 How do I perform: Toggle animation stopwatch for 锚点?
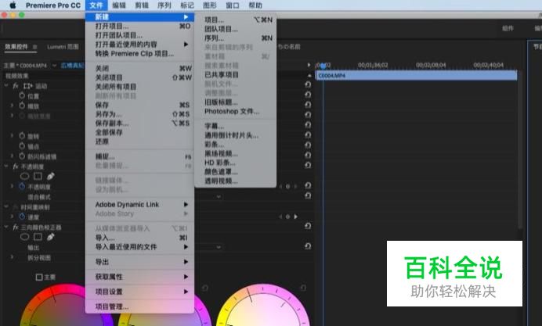(x=22, y=146)
